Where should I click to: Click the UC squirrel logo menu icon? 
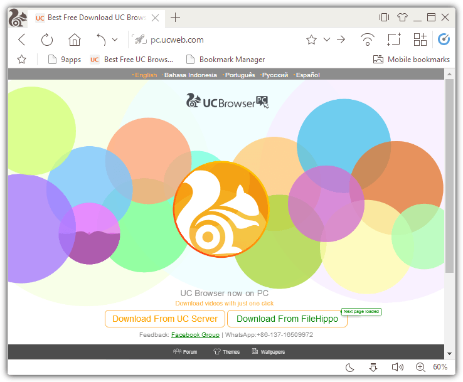[18, 18]
